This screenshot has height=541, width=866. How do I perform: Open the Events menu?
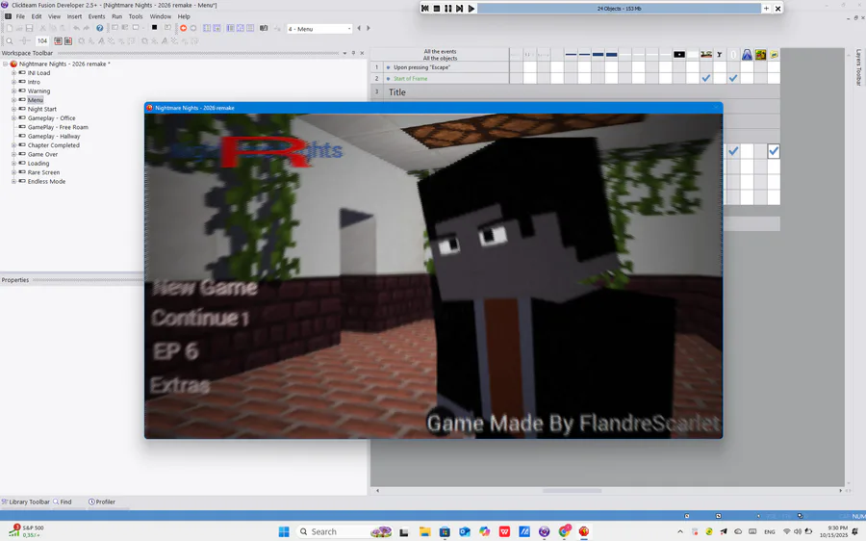(96, 16)
